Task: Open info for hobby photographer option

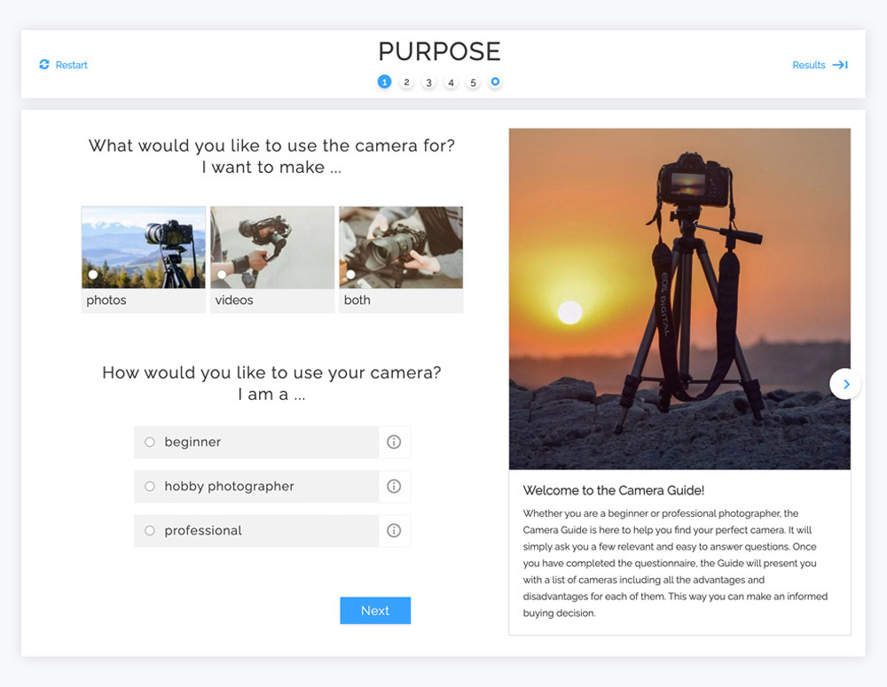Action: (394, 487)
